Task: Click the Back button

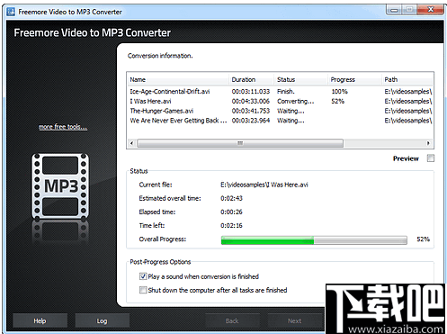Action: (x=232, y=320)
